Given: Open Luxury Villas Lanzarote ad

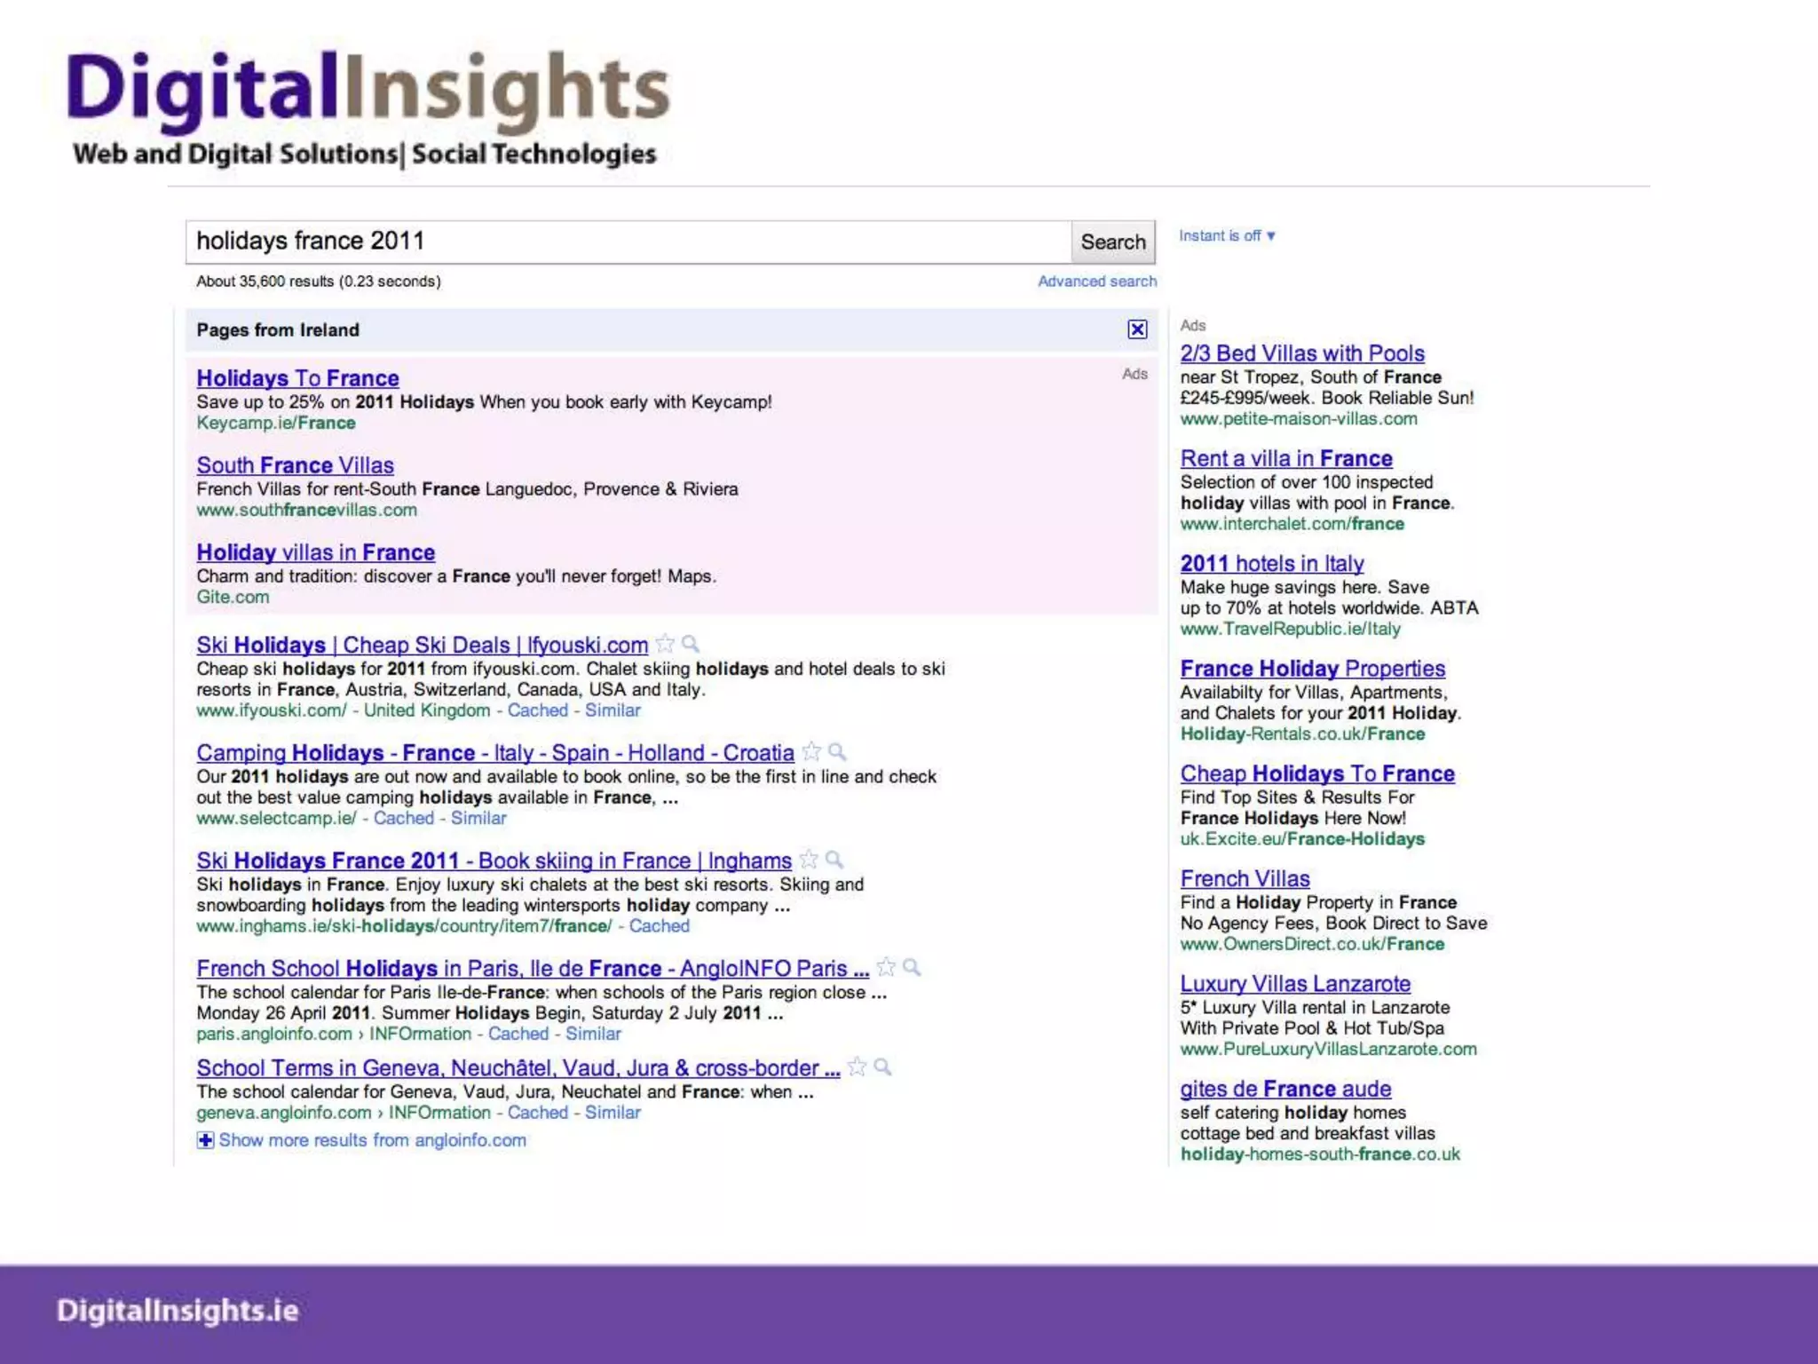Looking at the screenshot, I should coord(1295,984).
